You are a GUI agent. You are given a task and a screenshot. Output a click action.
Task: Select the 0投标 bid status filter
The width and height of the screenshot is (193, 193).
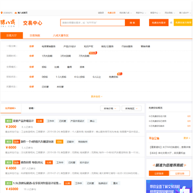(x=44, y=77)
